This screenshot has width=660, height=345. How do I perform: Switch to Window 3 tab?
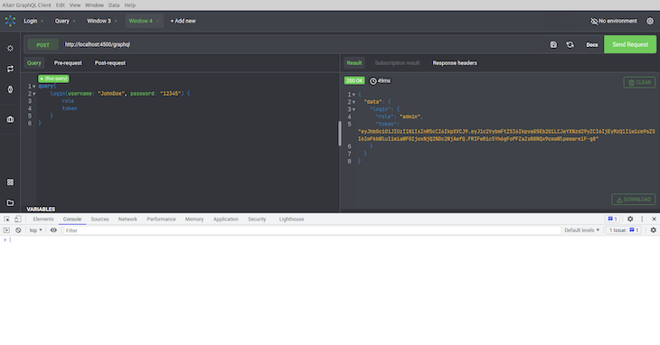[x=99, y=21]
